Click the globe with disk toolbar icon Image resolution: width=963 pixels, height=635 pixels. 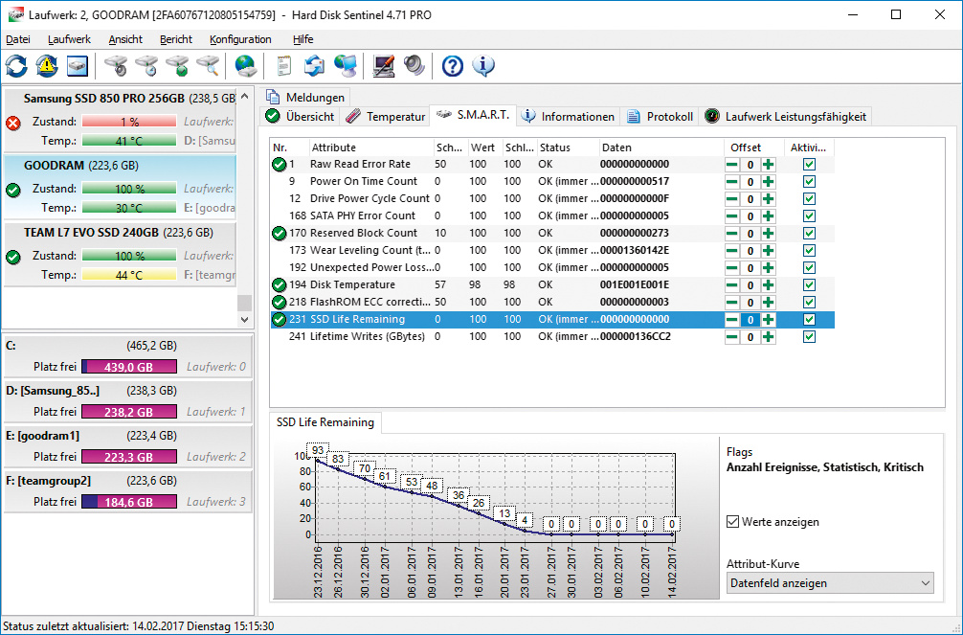(x=245, y=66)
